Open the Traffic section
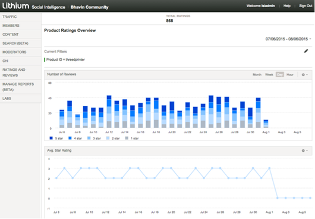 pos(20,17)
